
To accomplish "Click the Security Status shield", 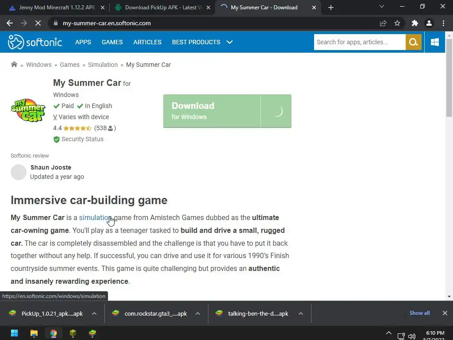I will pyautogui.click(x=56, y=139).
